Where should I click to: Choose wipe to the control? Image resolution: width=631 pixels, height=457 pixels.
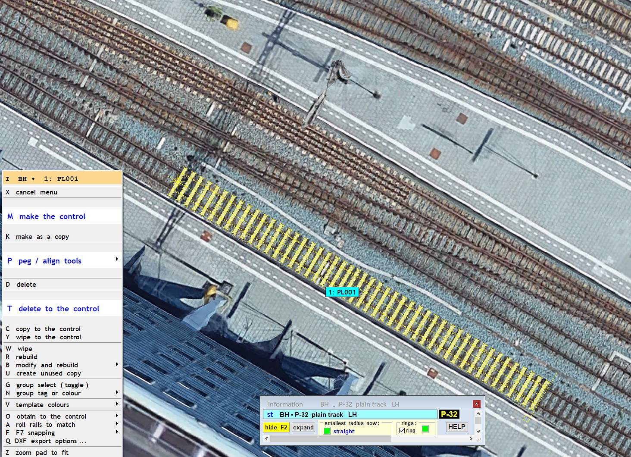tap(62, 337)
